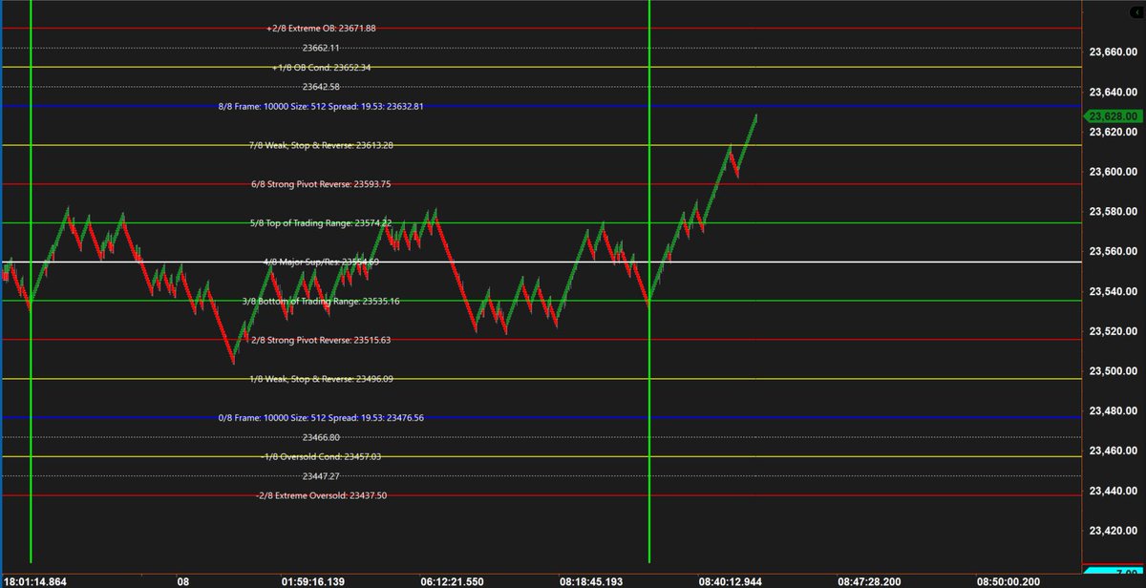
Task: Click the 23,500.00 price axis label
Action: tap(1113, 371)
